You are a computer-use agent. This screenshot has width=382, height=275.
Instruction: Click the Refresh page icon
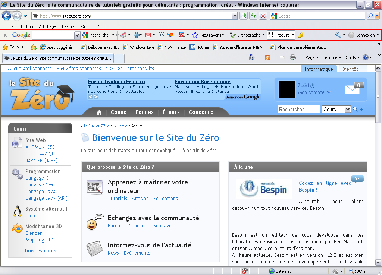pyautogui.click(x=253, y=16)
